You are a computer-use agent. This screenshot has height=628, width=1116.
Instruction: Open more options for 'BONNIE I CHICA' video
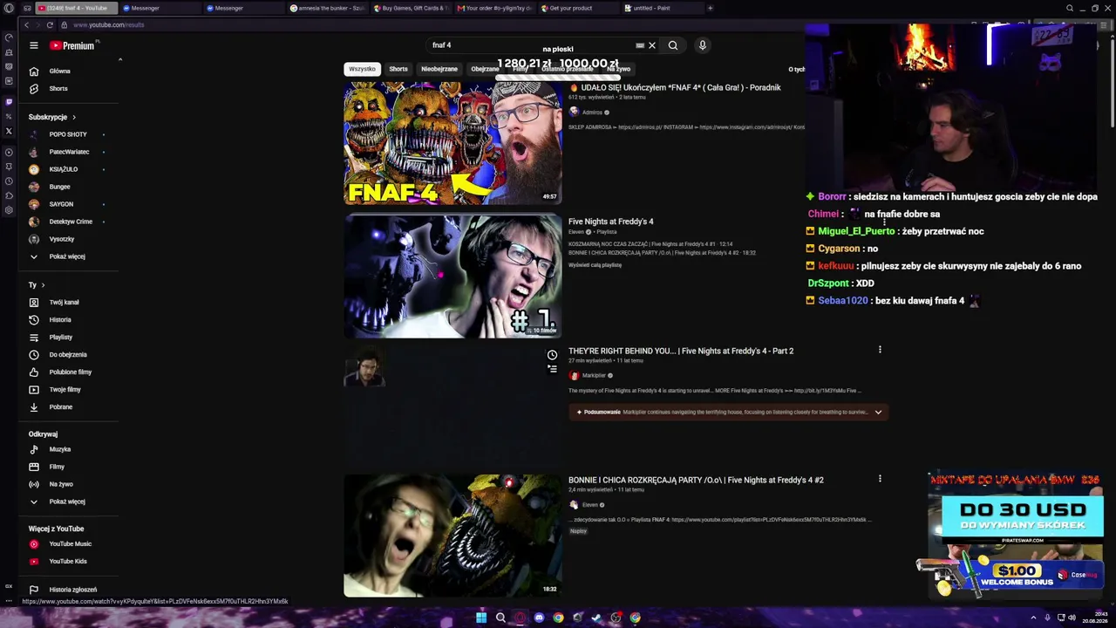(880, 479)
